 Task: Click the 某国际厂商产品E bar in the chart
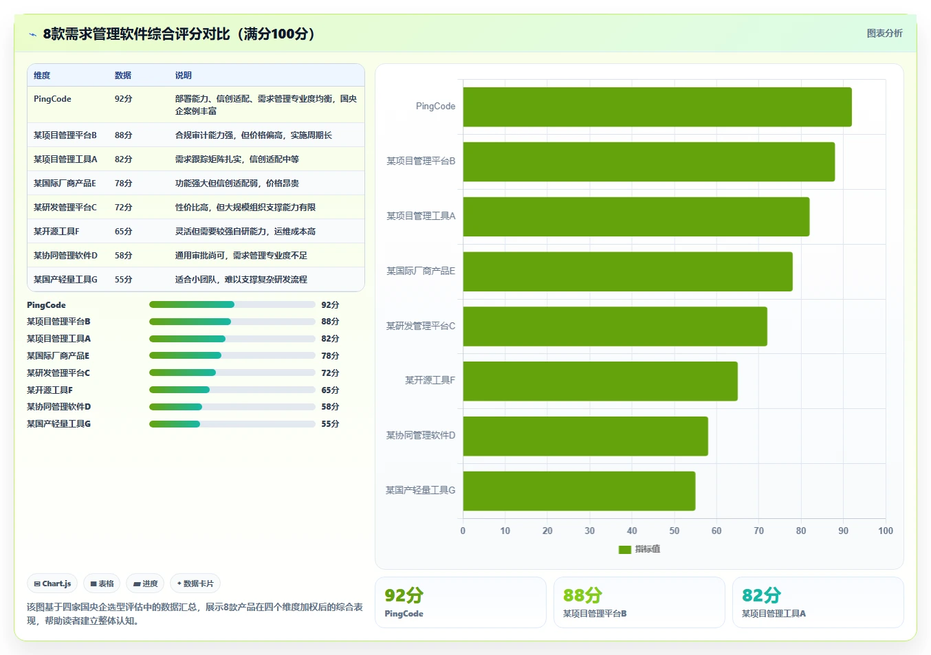(x=628, y=271)
